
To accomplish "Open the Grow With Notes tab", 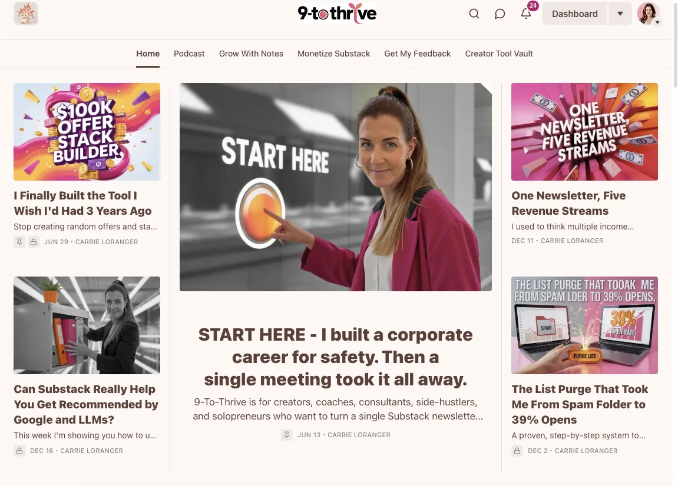I will [x=251, y=54].
